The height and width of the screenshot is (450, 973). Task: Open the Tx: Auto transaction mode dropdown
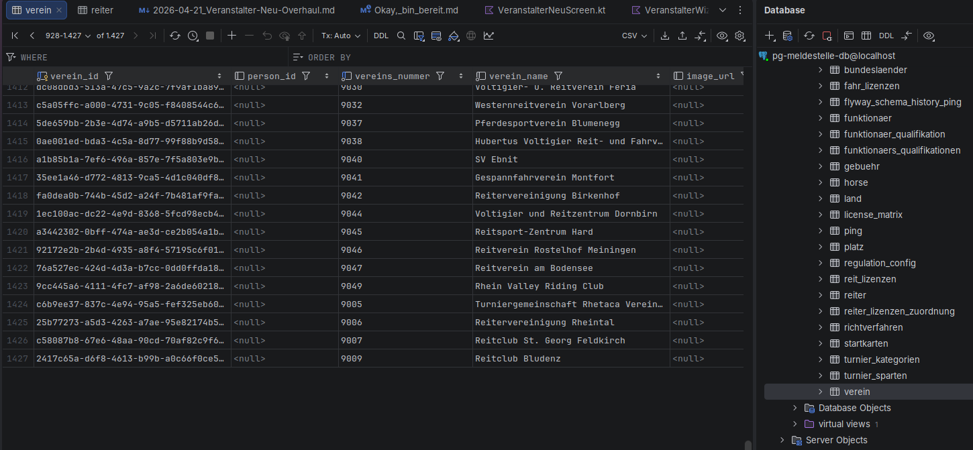pos(340,36)
